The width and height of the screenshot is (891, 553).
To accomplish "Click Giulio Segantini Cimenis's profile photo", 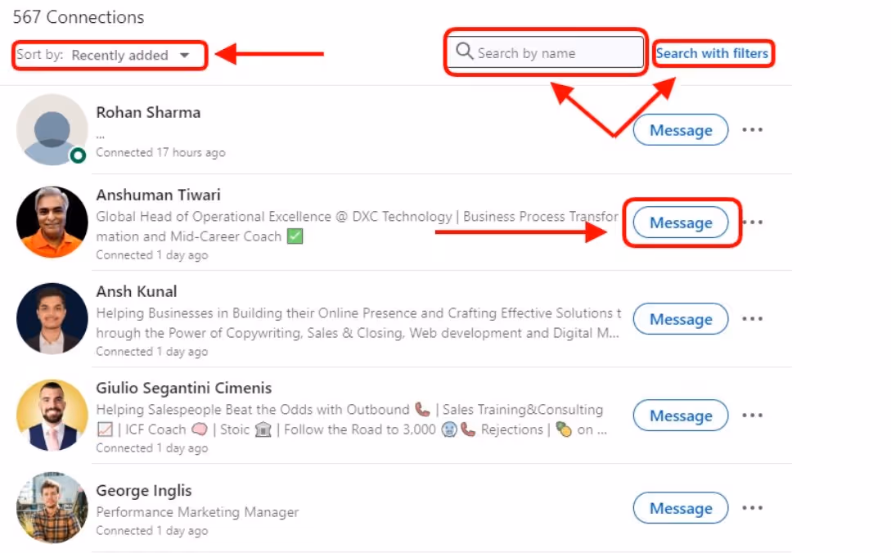I will [x=52, y=415].
